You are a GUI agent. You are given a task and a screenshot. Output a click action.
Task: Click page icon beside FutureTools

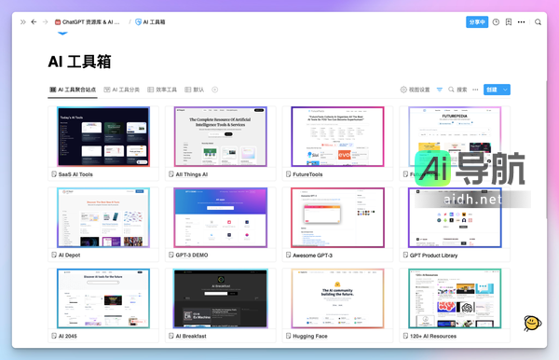(289, 174)
